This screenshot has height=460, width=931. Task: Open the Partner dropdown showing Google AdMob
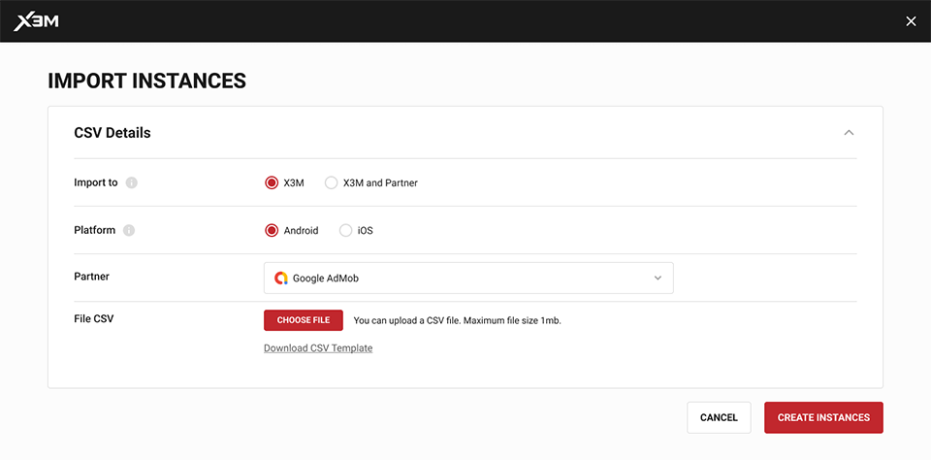pyautogui.click(x=468, y=278)
